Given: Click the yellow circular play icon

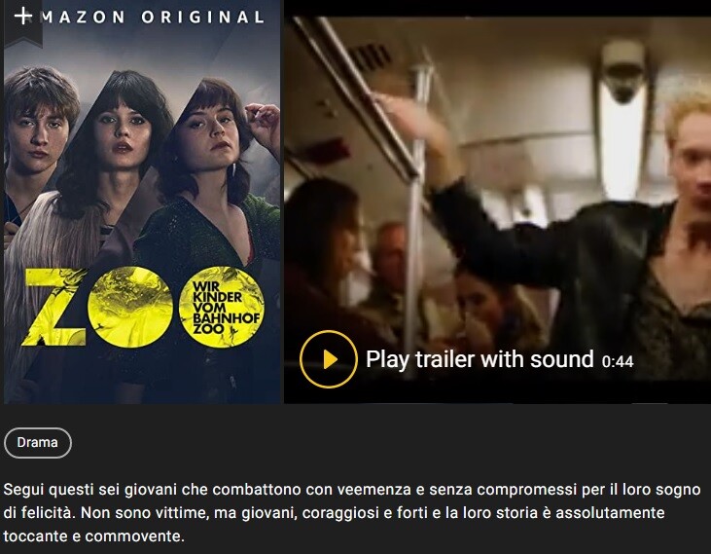Looking at the screenshot, I should point(329,359).
